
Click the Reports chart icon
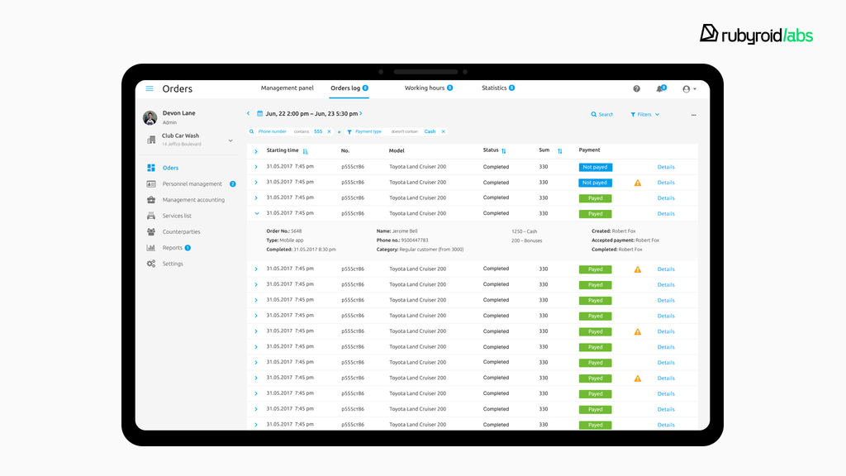pyautogui.click(x=151, y=248)
